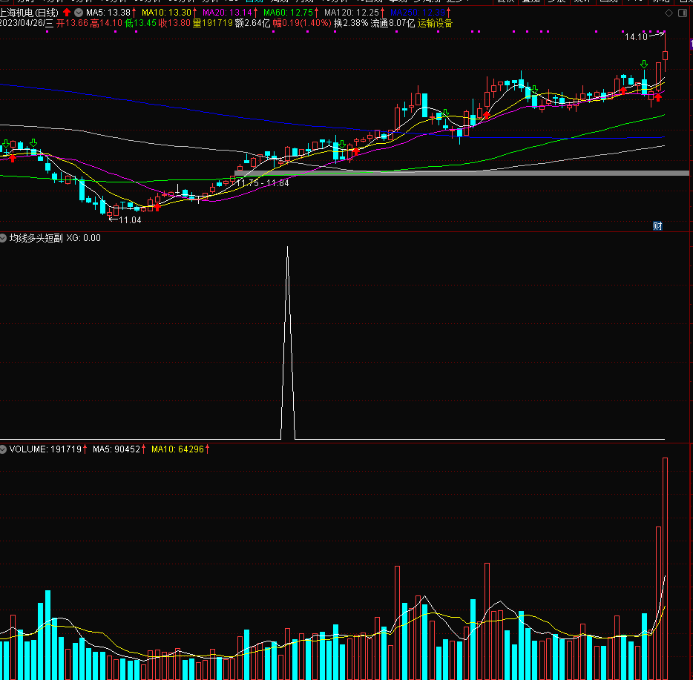This screenshot has width=693, height=680.
Task: Select green sell arrow below 14.10 high
Action: point(644,65)
